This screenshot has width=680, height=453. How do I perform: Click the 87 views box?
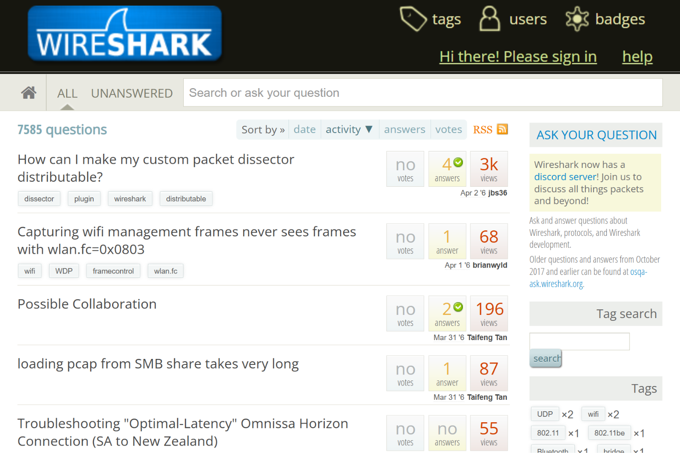point(489,373)
